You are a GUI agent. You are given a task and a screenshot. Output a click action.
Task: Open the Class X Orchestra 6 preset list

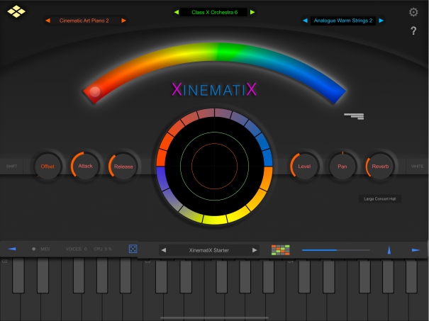(214, 12)
